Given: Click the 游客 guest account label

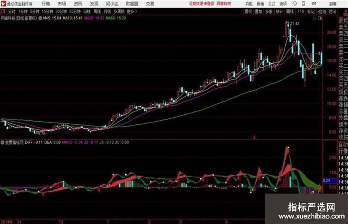Looking at the screenshot, I should point(333,4).
